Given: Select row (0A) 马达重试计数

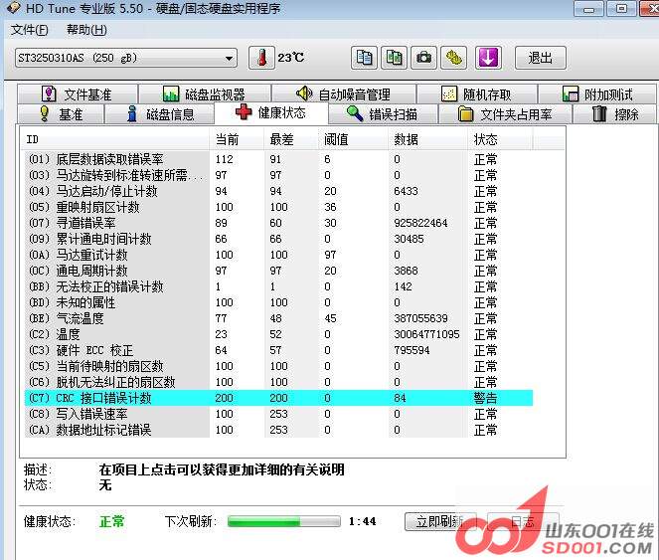Looking at the screenshot, I should point(278,255).
